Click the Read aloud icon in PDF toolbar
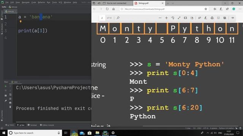Screen dimensions: 243x136 199,18
